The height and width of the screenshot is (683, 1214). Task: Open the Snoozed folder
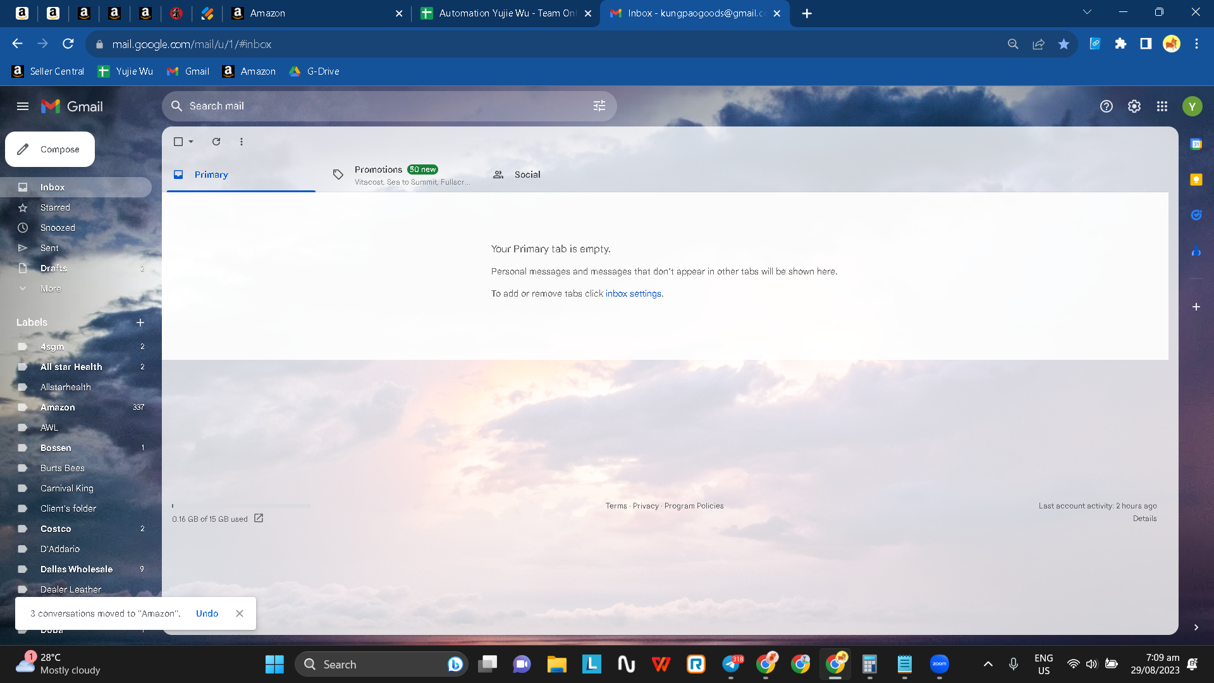(x=76, y=228)
